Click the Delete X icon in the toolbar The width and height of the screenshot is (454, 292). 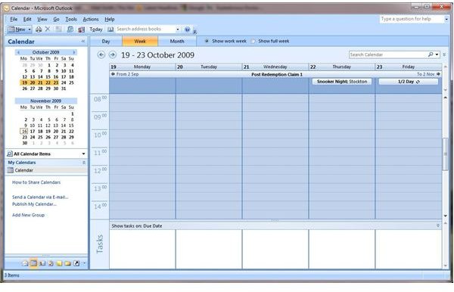(x=48, y=29)
